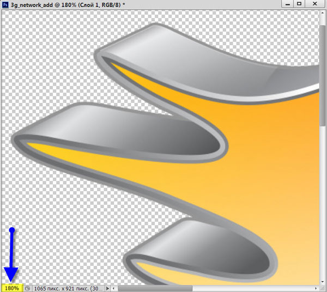
Task: Click the vertical scrollbar down arrow
Action: [323, 280]
